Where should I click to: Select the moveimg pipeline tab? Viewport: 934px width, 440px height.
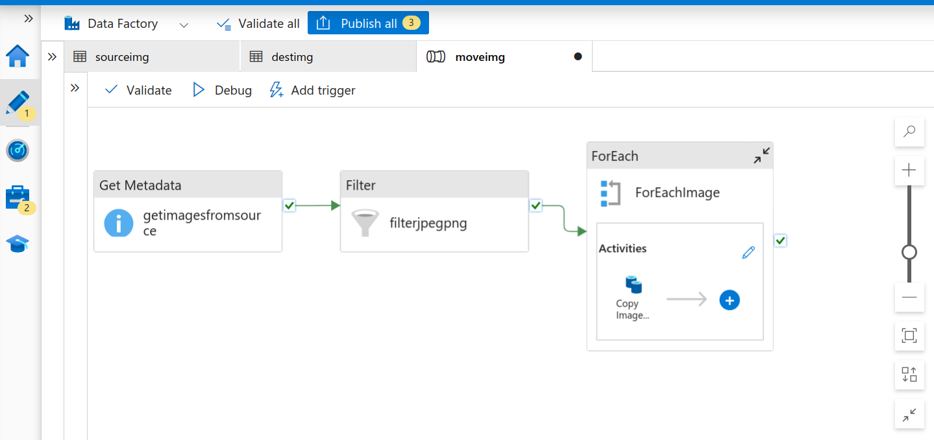pos(504,57)
